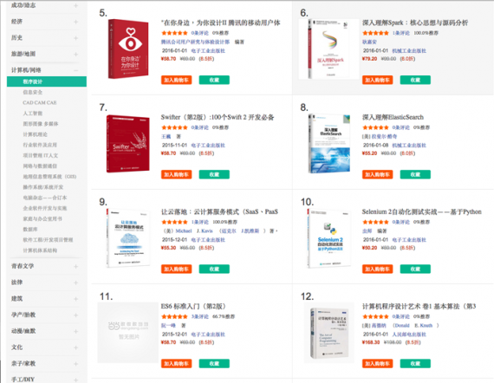Expand the 旅游/地图 category plus icon

tap(75, 55)
